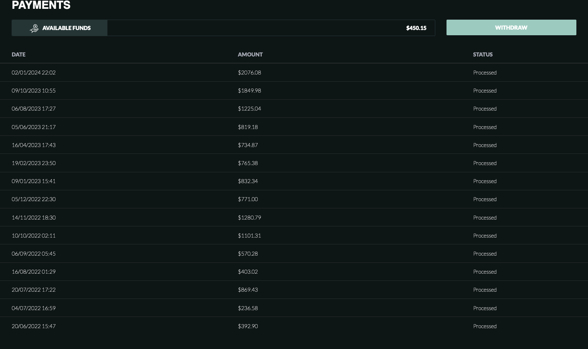
Task: Click the Status column header
Action: point(483,54)
